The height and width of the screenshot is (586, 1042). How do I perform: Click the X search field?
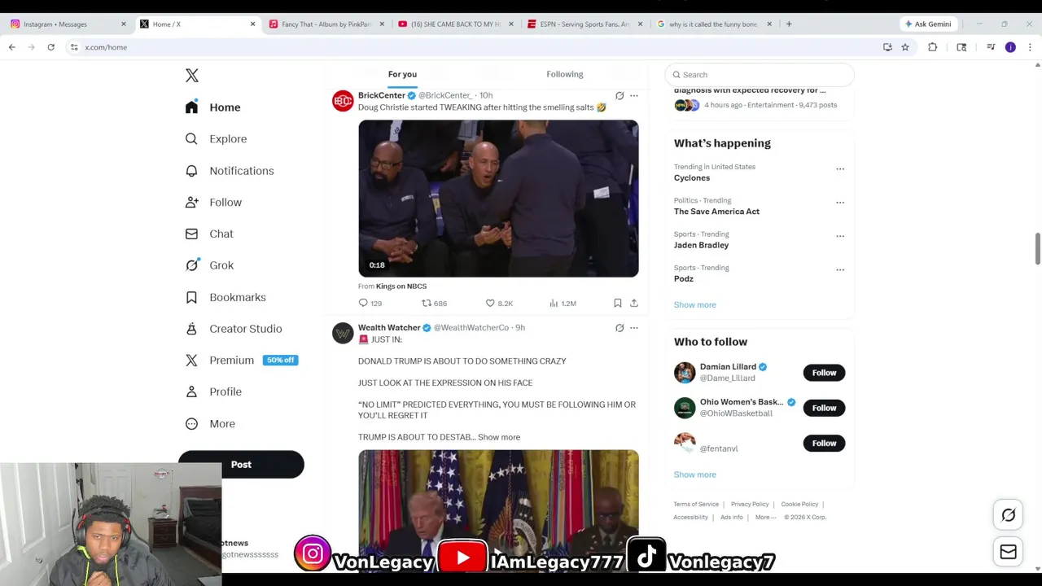point(760,75)
